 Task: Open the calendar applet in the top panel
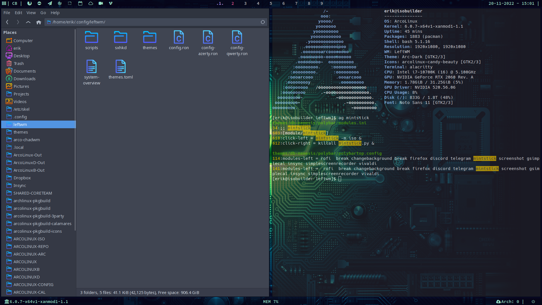coord(80,4)
